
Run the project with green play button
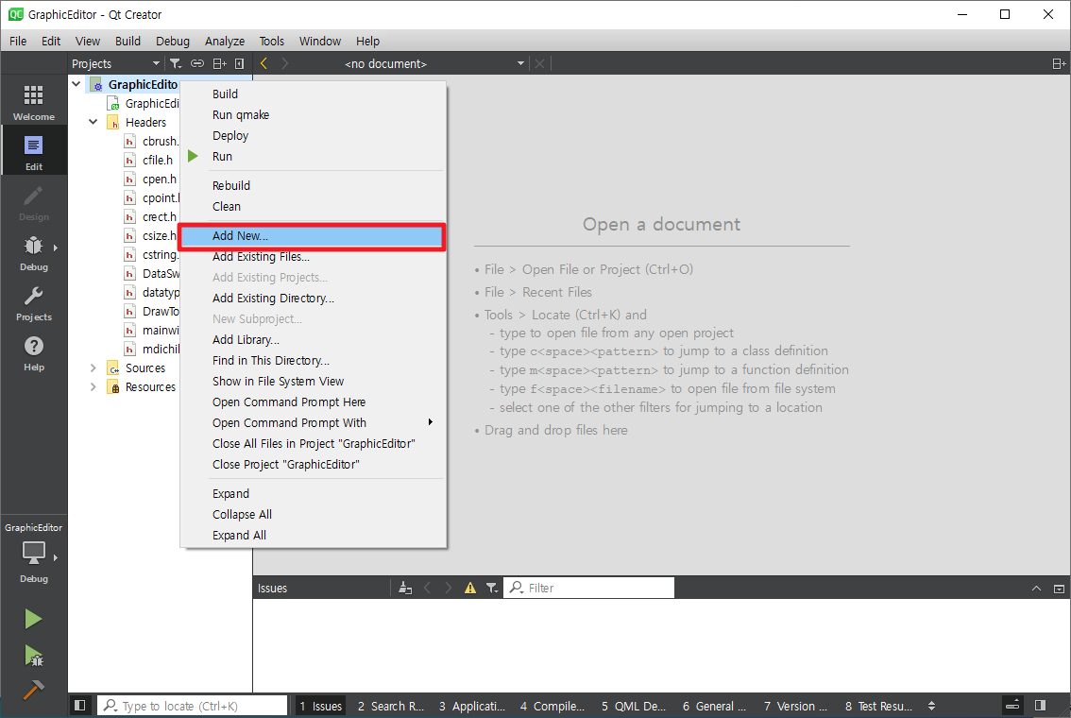pos(33,619)
